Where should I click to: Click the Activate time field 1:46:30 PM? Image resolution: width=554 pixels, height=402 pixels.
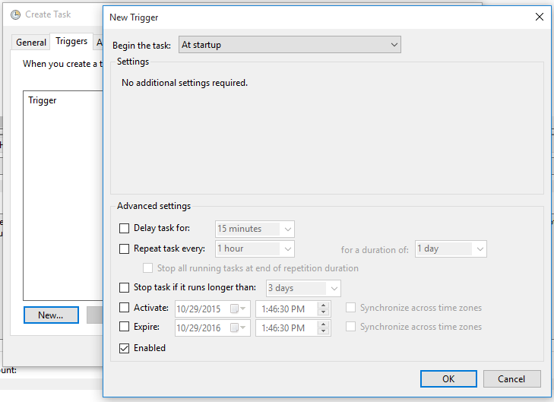pos(286,309)
